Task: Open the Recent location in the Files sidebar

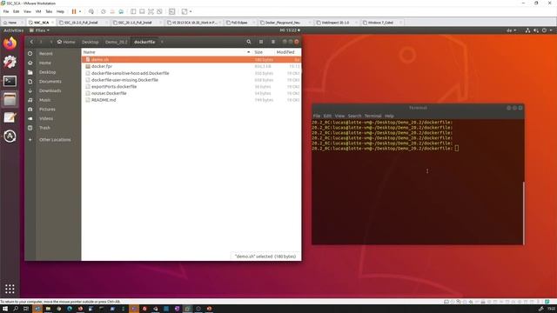Action: (x=46, y=54)
